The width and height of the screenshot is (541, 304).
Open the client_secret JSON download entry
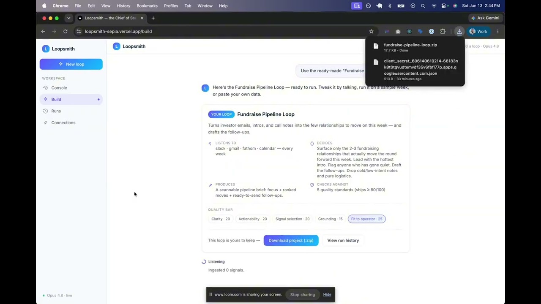click(415, 70)
